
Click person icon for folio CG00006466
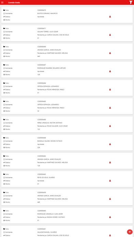pos(110,126)
